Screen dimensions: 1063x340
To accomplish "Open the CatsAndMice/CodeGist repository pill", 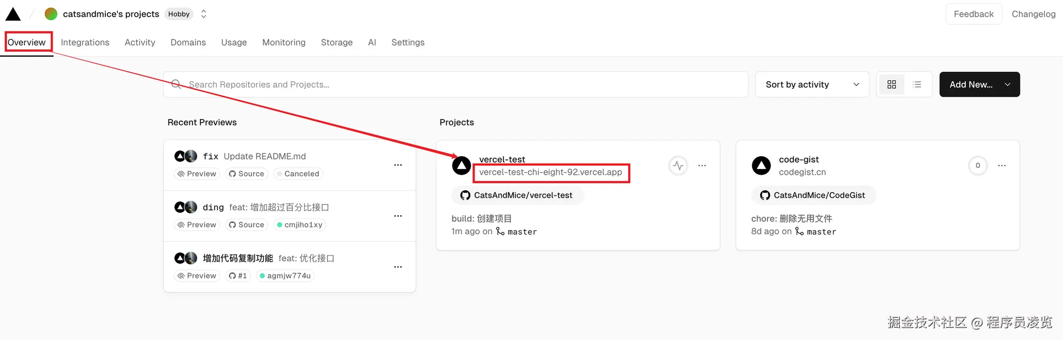I will pos(814,195).
